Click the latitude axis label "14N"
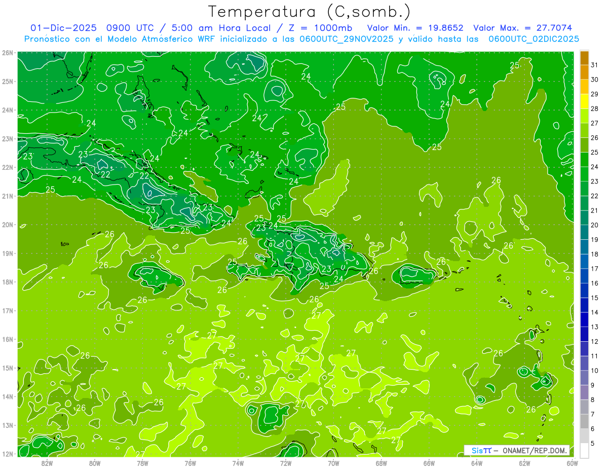 8,396
